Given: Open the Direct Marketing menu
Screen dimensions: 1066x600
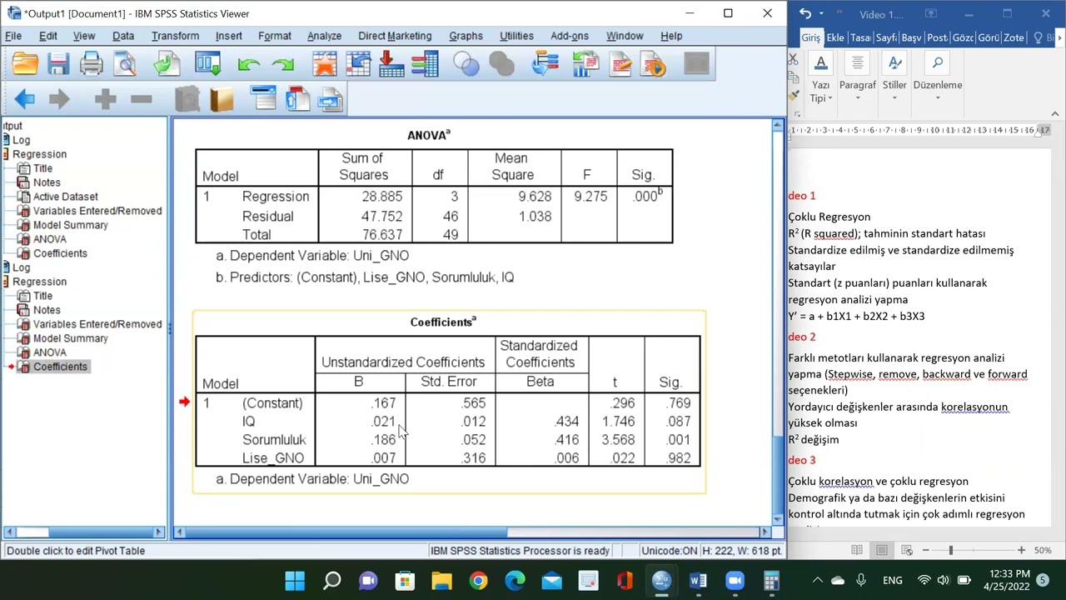Looking at the screenshot, I should (395, 36).
